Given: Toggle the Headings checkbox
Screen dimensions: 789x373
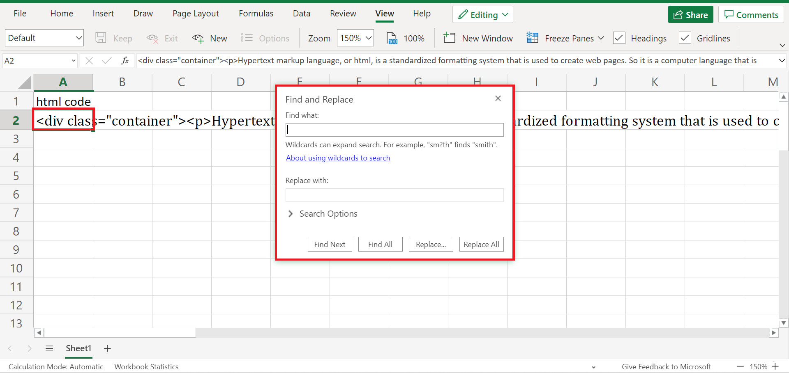Looking at the screenshot, I should (619, 38).
